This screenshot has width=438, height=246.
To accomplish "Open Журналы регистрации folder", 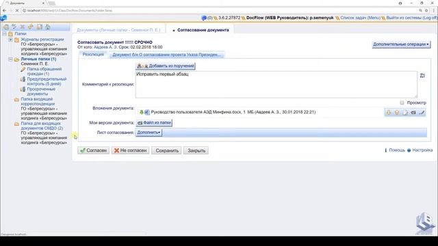I will pos(42,40).
